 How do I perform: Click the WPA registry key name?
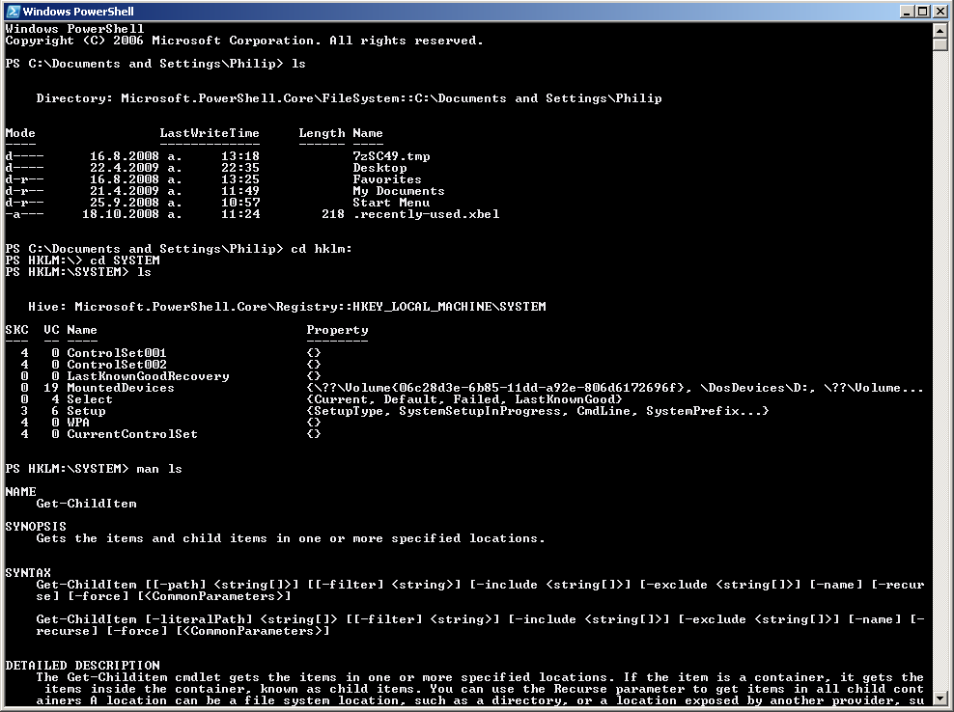tap(78, 422)
